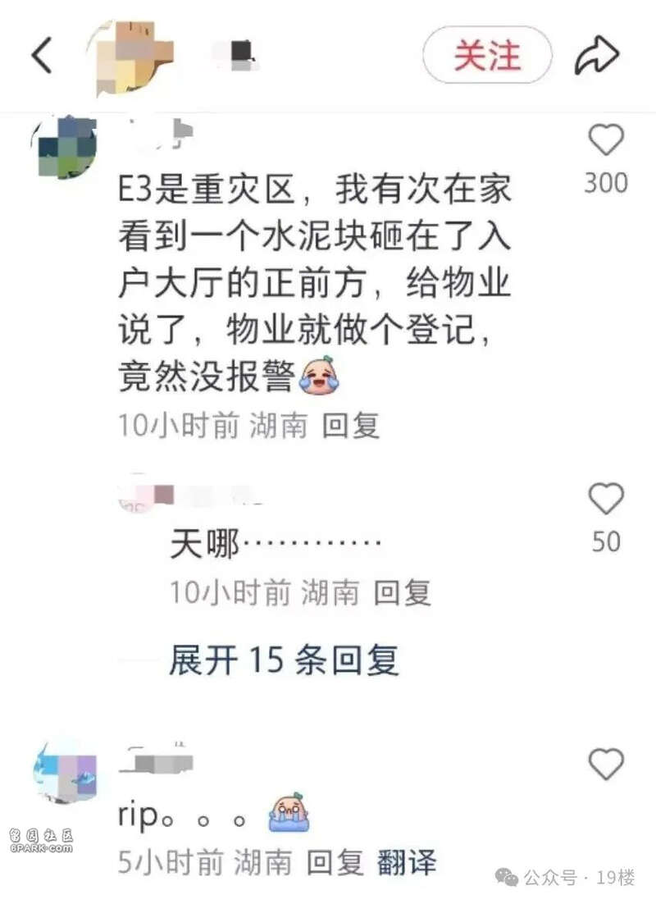Screen dimensions: 656x904
Task: Expand 展开 15 条回复
Action: [x=284, y=660]
